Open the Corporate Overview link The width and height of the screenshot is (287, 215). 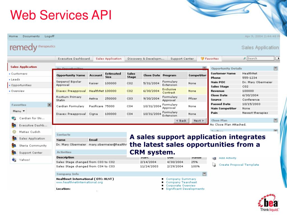click(181, 186)
